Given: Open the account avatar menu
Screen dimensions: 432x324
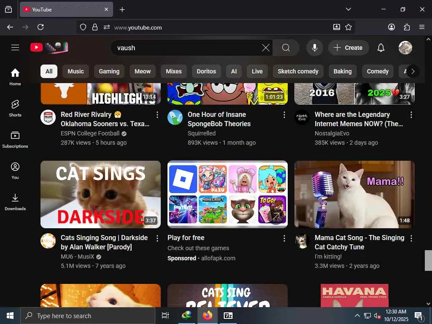Looking at the screenshot, I should coord(405,48).
